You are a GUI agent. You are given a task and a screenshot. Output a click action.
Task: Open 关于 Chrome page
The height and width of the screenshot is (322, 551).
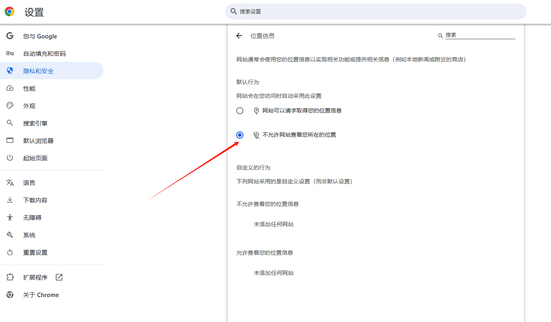tap(52, 295)
